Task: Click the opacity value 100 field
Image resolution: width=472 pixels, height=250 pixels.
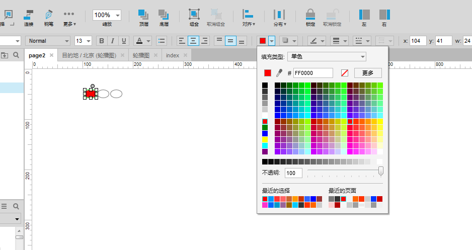Action: pos(293,173)
